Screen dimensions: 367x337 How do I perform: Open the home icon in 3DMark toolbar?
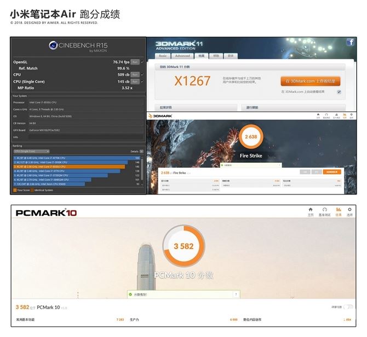(x=318, y=116)
